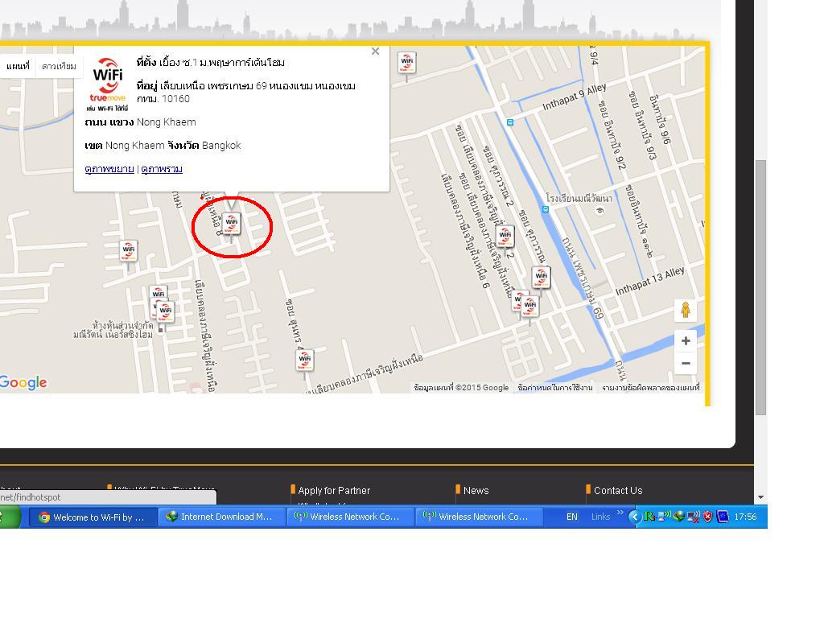
Task: Click the connected wireless network tray icon
Action: pos(665,517)
